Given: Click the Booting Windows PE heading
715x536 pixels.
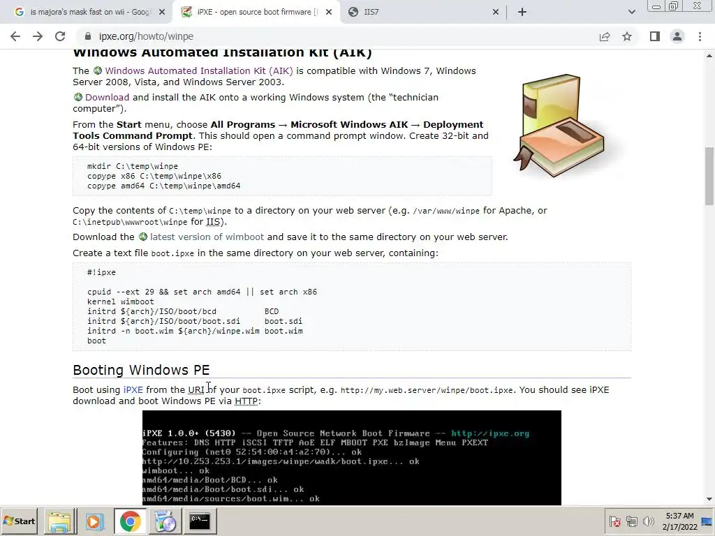Looking at the screenshot, I should (x=141, y=370).
